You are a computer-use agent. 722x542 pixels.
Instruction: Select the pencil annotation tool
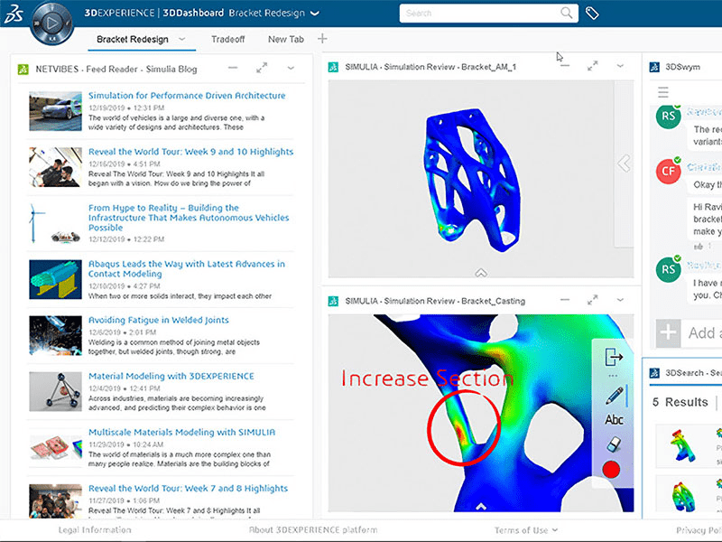tap(614, 394)
